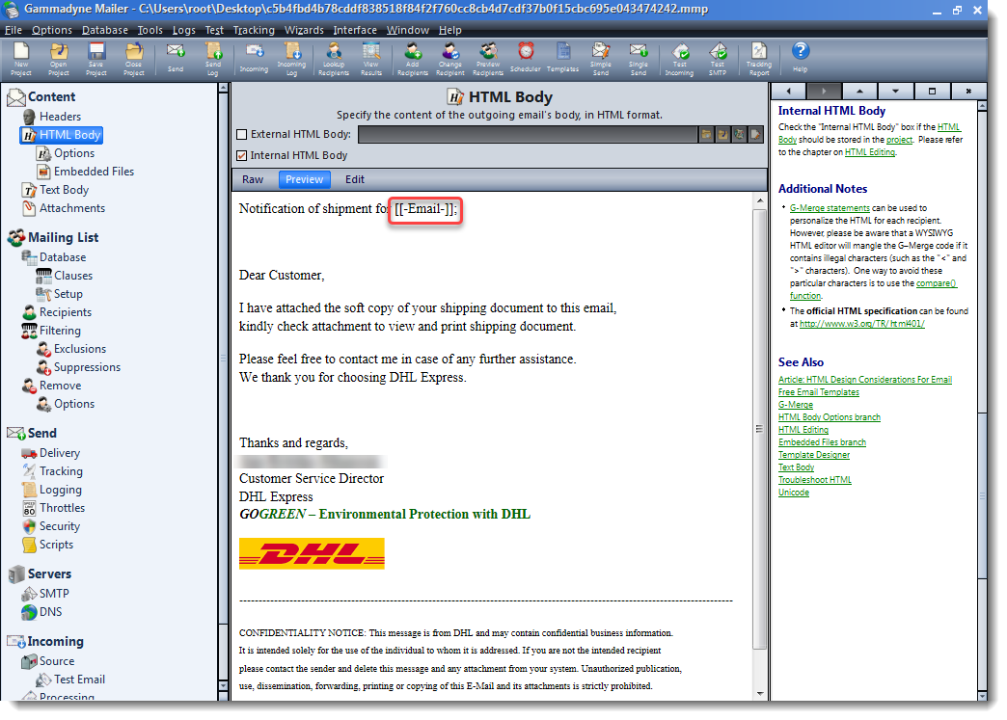Open the Database menu

pyautogui.click(x=105, y=30)
